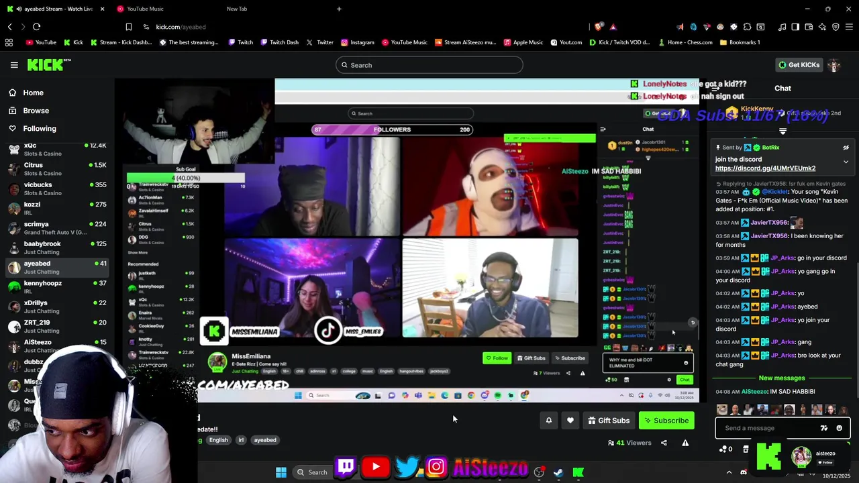The image size is (859, 483).
Task: Click the Brave VPN shield icon
Action: click(836, 27)
